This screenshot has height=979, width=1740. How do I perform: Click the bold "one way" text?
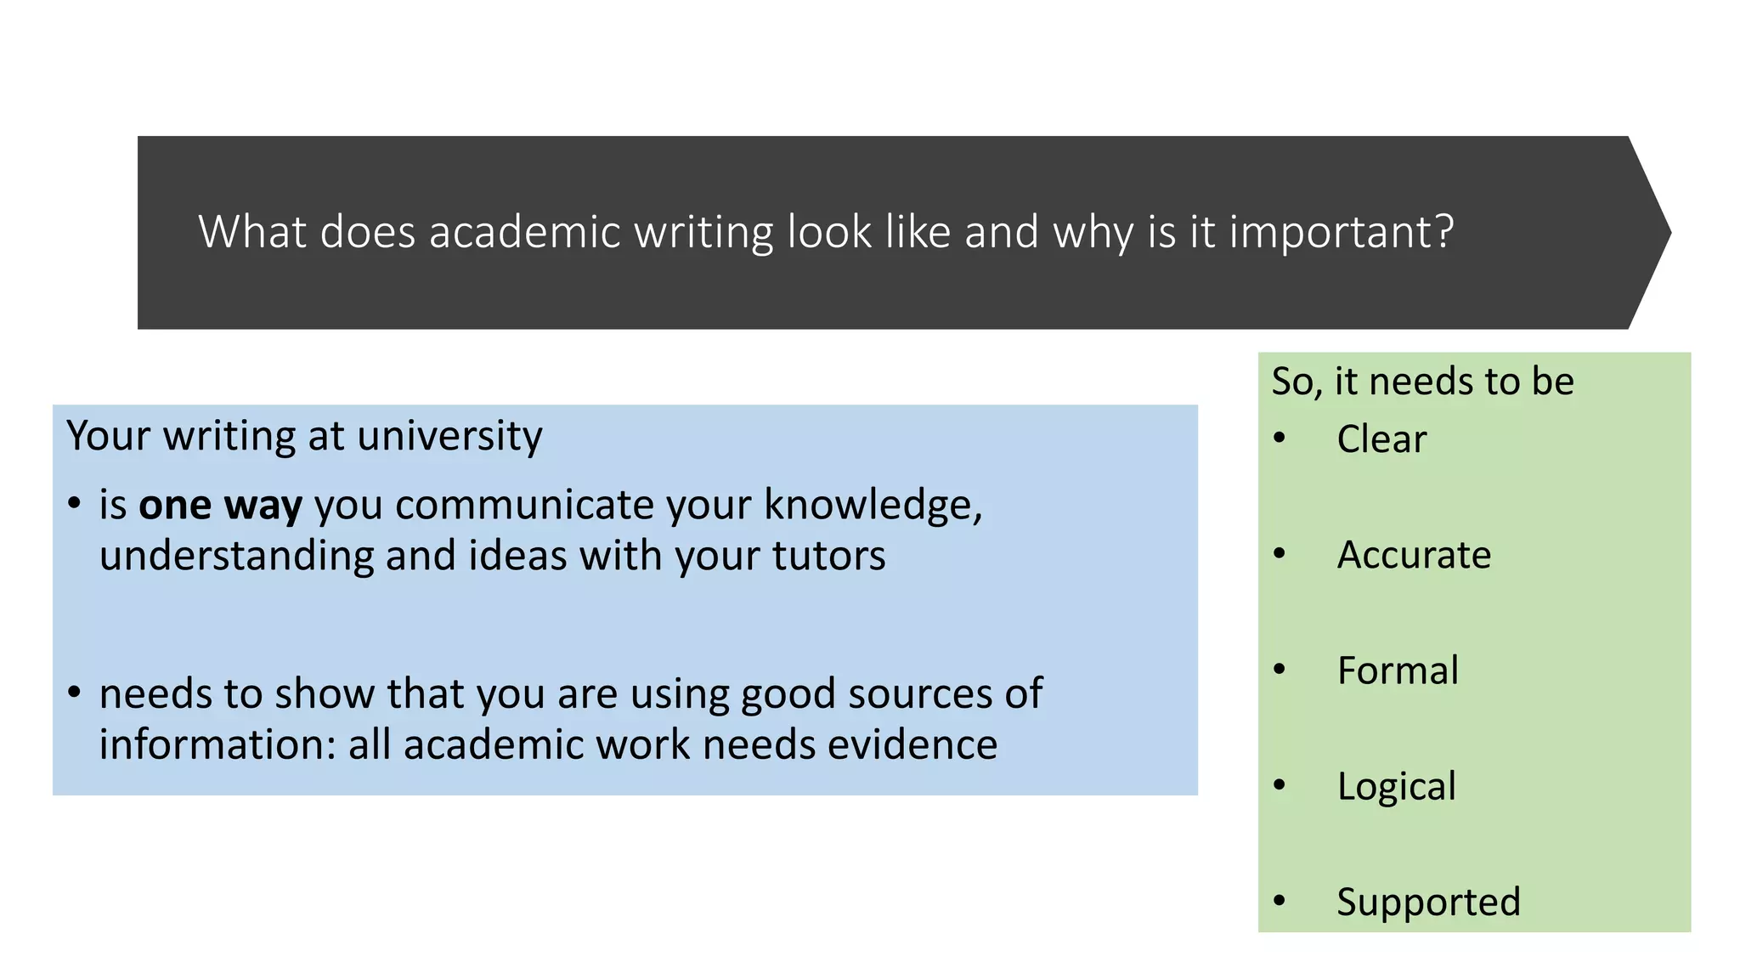[x=220, y=505]
